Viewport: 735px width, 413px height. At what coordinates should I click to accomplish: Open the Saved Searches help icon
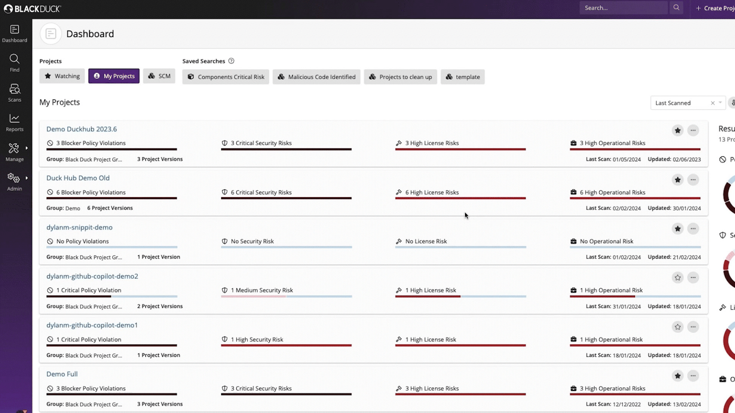click(x=231, y=61)
